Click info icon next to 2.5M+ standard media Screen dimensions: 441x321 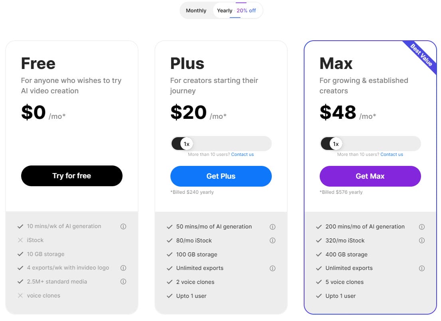coord(123,282)
